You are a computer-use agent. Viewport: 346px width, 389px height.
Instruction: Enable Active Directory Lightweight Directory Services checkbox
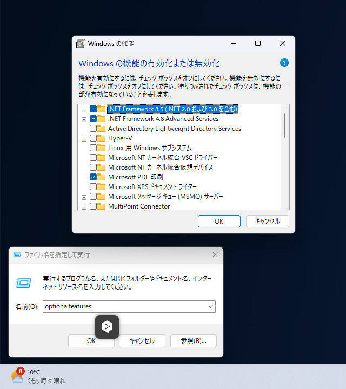coord(93,129)
